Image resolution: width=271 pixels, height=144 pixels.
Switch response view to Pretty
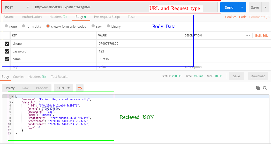10,88
